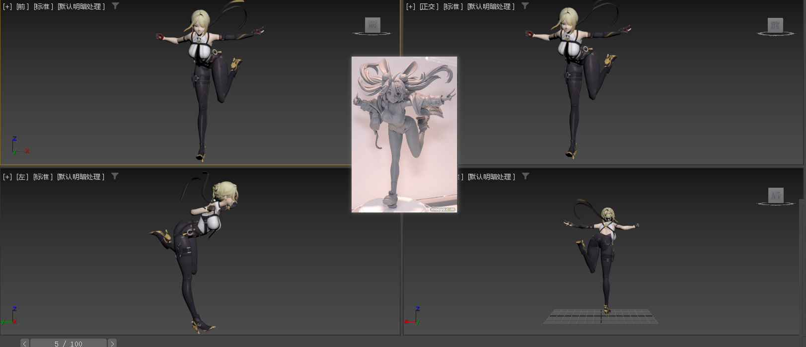Step back one frame with left arrow
This screenshot has width=806, height=347.
[25, 344]
